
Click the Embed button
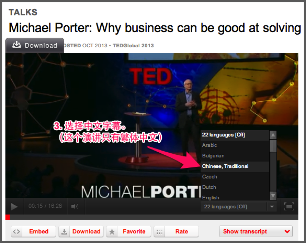click(x=33, y=232)
